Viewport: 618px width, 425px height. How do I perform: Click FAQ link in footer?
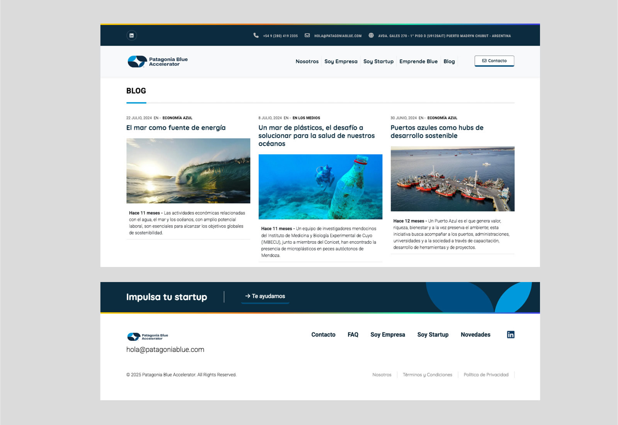coord(353,335)
